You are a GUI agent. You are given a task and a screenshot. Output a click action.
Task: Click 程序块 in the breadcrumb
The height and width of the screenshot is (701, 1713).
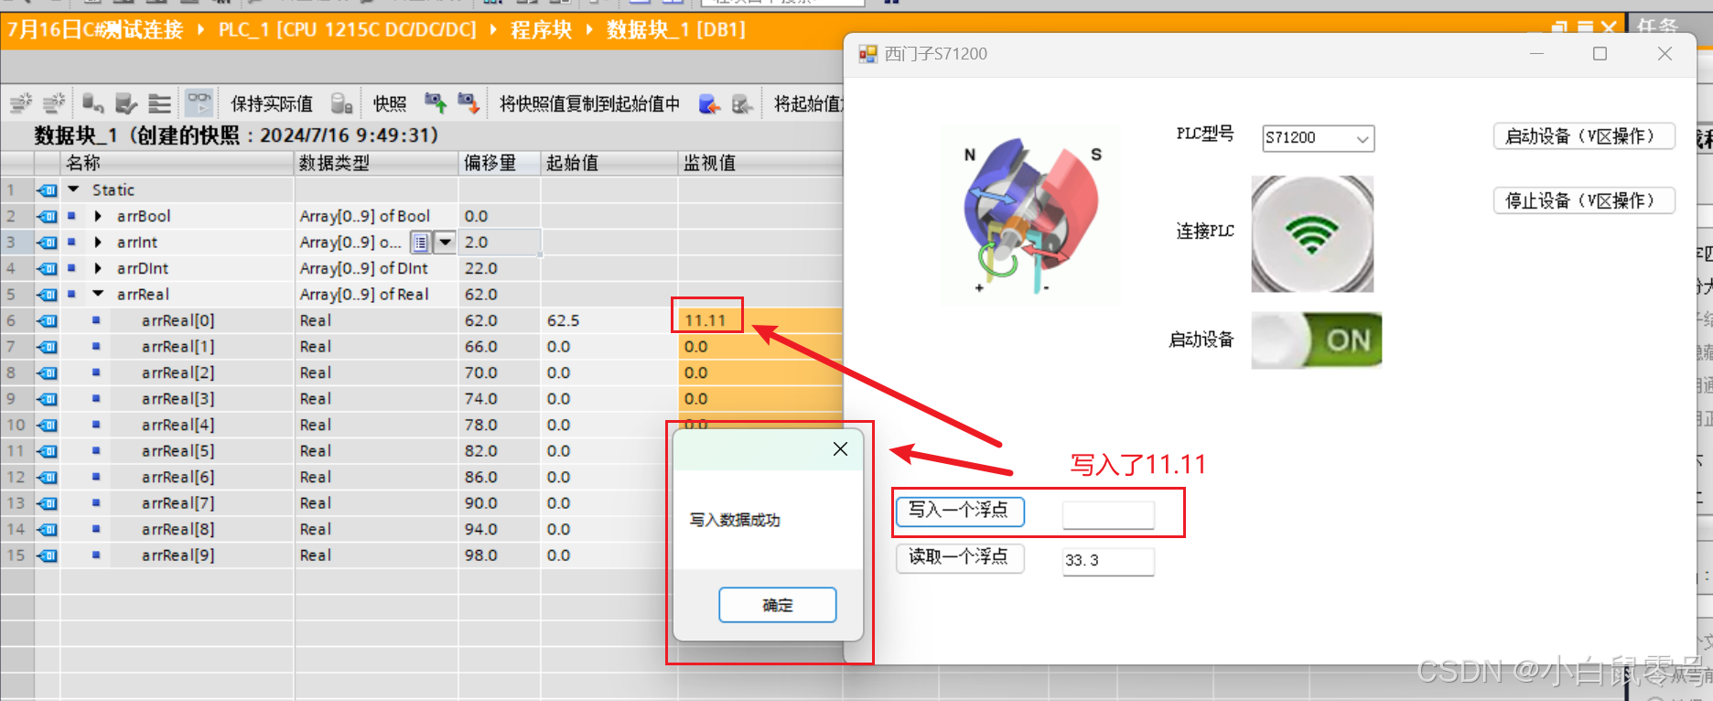click(x=541, y=29)
